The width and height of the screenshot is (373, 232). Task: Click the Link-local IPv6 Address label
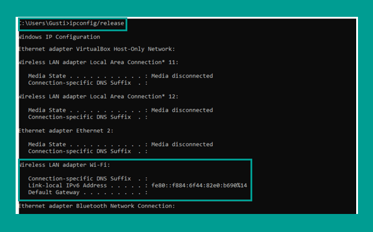coord(67,185)
